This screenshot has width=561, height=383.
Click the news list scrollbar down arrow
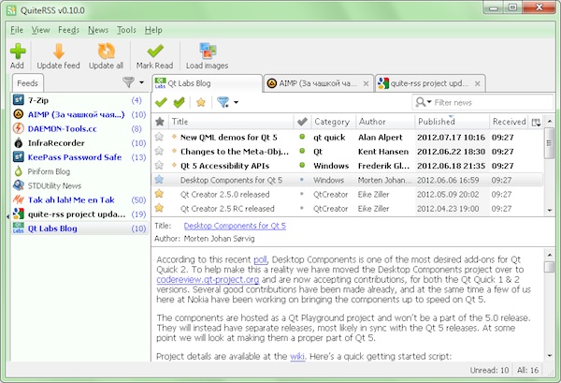pyautogui.click(x=550, y=211)
